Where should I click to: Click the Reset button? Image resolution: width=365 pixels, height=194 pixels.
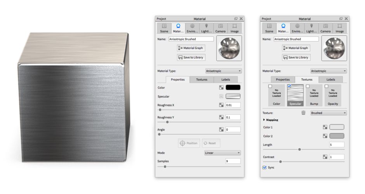coord(209,143)
